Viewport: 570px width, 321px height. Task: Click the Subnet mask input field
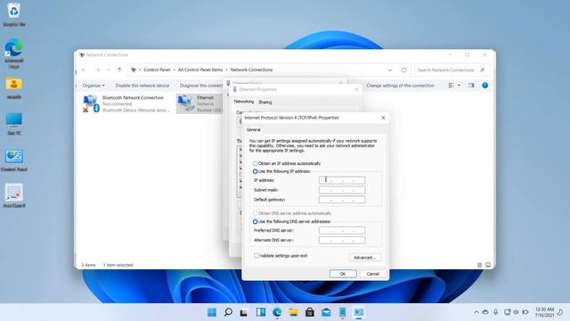click(x=342, y=190)
